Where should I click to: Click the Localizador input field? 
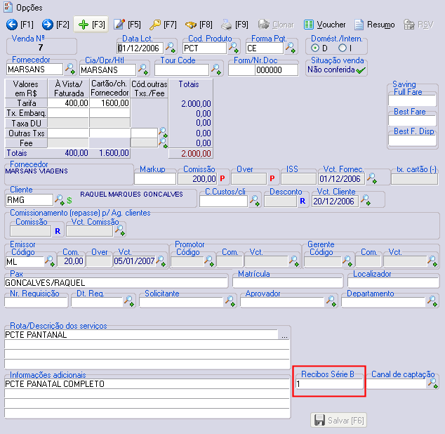tap(393, 283)
